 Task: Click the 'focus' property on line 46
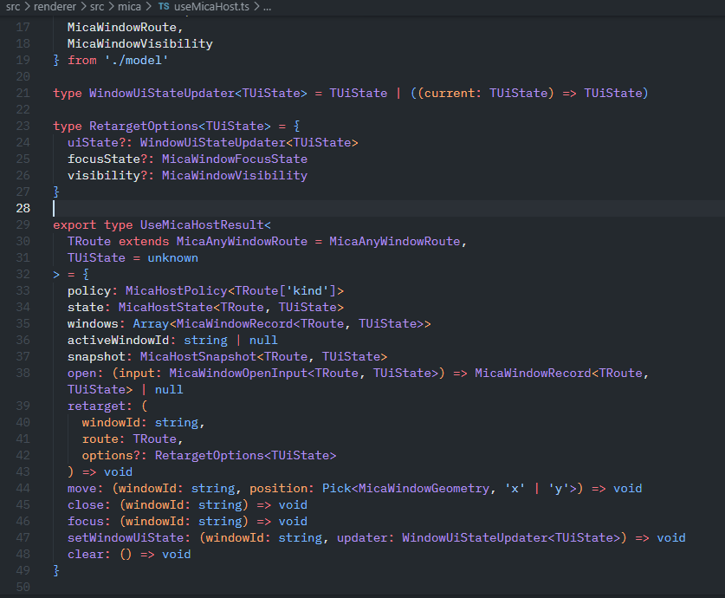tap(86, 521)
